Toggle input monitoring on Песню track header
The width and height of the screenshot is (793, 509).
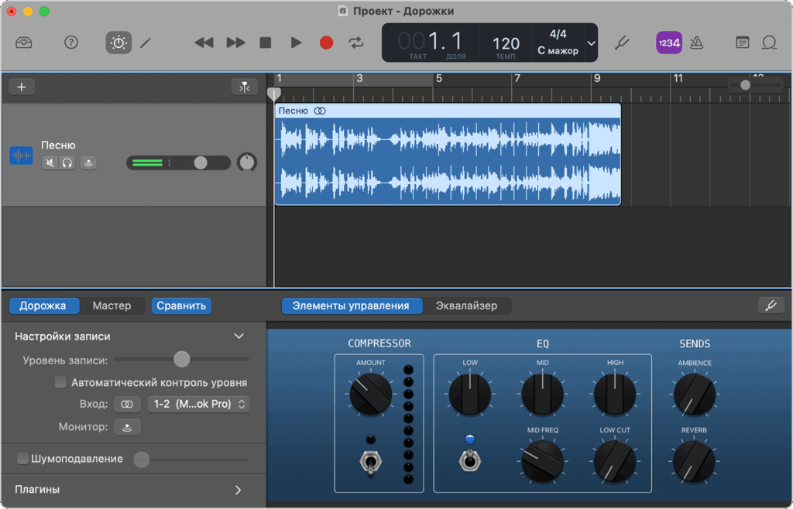(x=88, y=162)
